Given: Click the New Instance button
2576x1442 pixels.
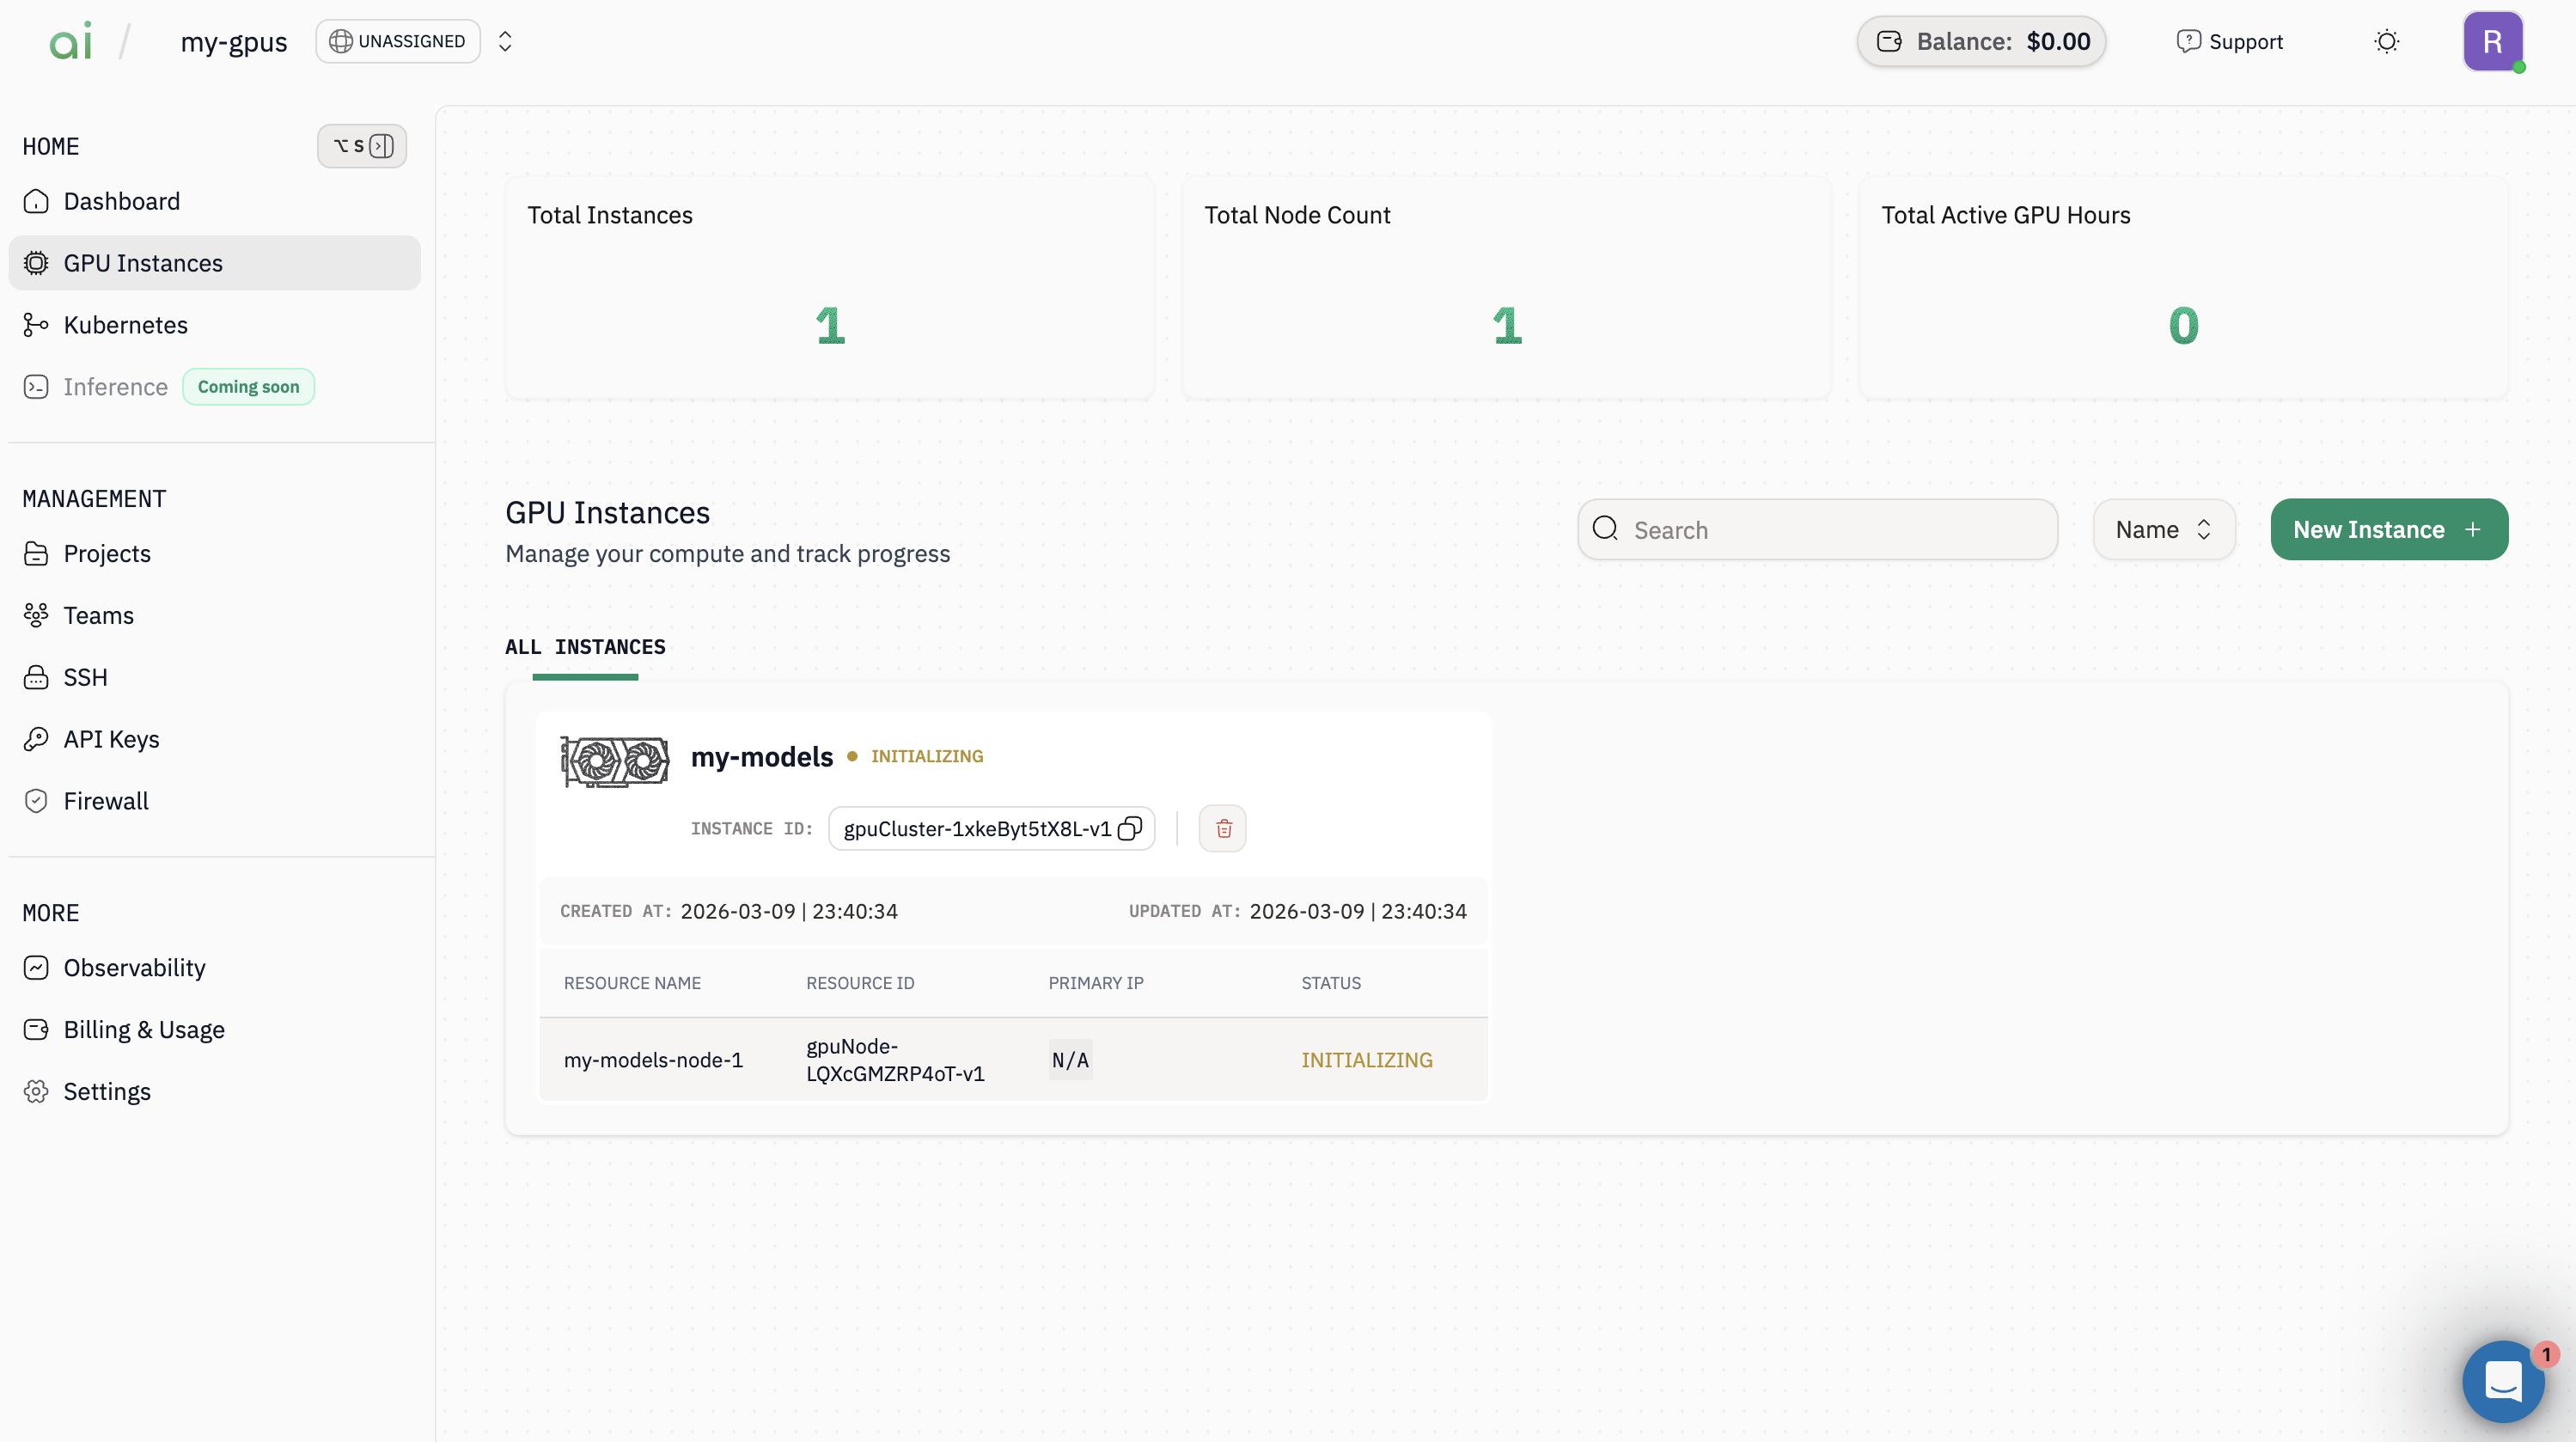Looking at the screenshot, I should 2388,529.
